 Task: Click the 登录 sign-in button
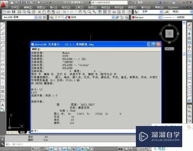point(139,2)
